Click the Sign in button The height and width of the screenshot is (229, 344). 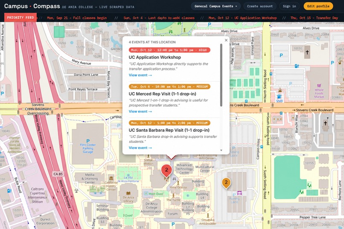289,6
